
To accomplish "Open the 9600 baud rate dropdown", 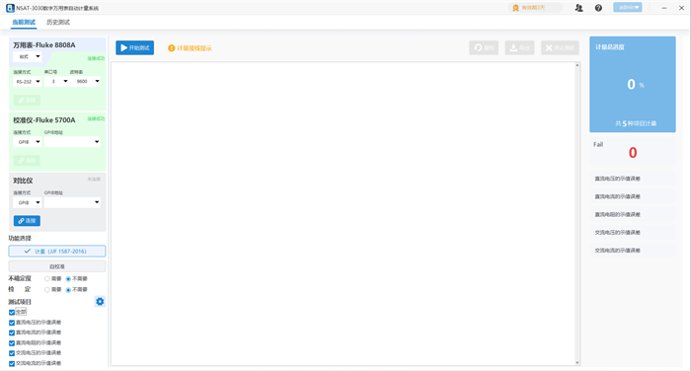I will [87, 82].
